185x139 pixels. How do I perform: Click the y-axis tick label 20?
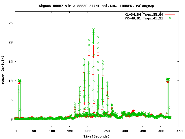click(10, 42)
